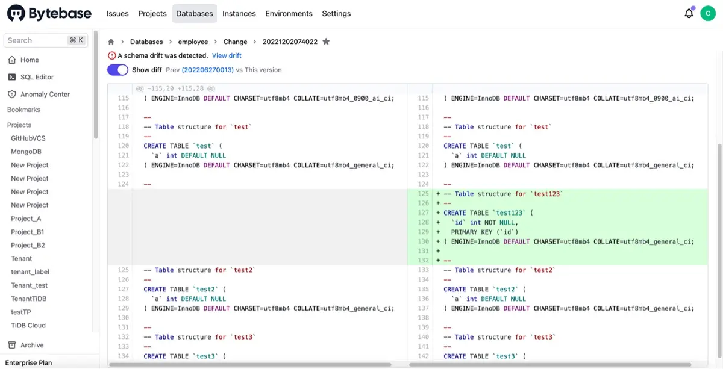The height and width of the screenshot is (369, 723).
Task: Open the employee database breadcrumb link
Action: pyautogui.click(x=193, y=42)
